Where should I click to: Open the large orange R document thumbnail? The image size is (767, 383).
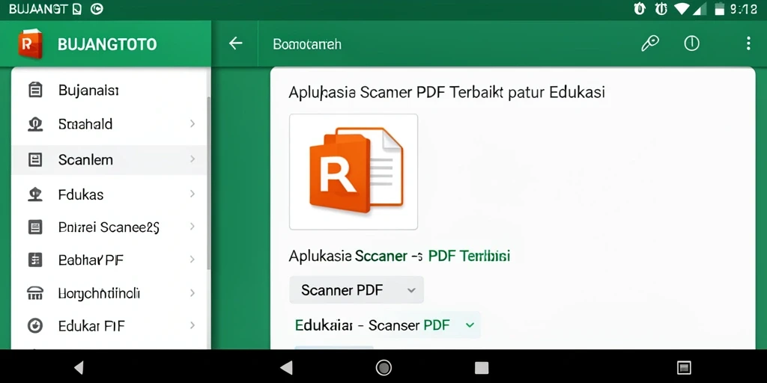point(354,171)
